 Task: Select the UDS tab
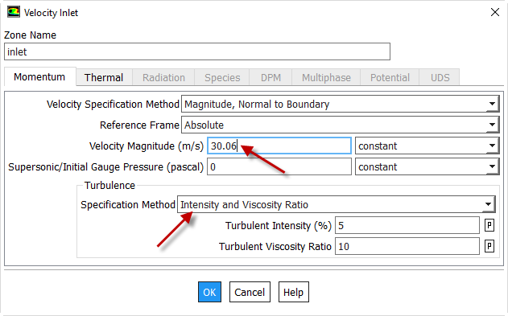(440, 78)
